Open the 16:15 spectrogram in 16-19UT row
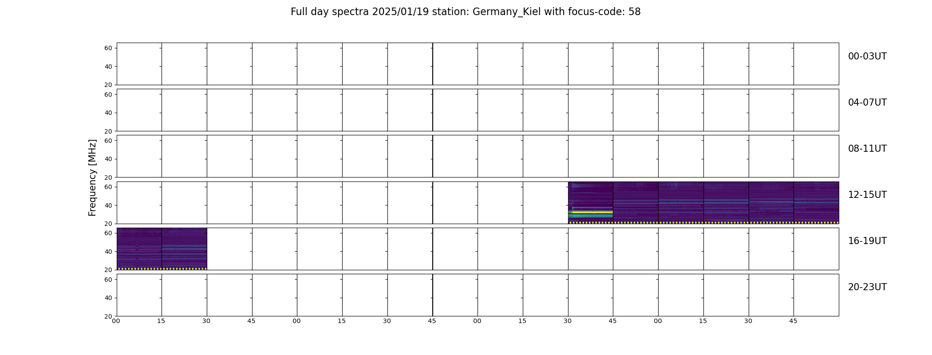 [184, 249]
